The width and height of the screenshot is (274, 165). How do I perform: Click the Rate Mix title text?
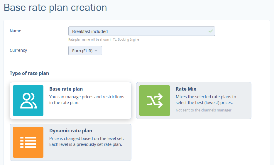186,89
